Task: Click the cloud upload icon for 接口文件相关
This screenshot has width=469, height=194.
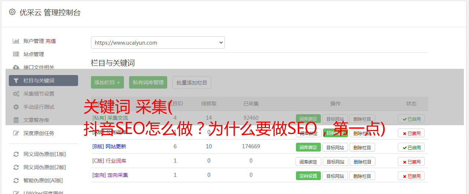Action: point(16,67)
